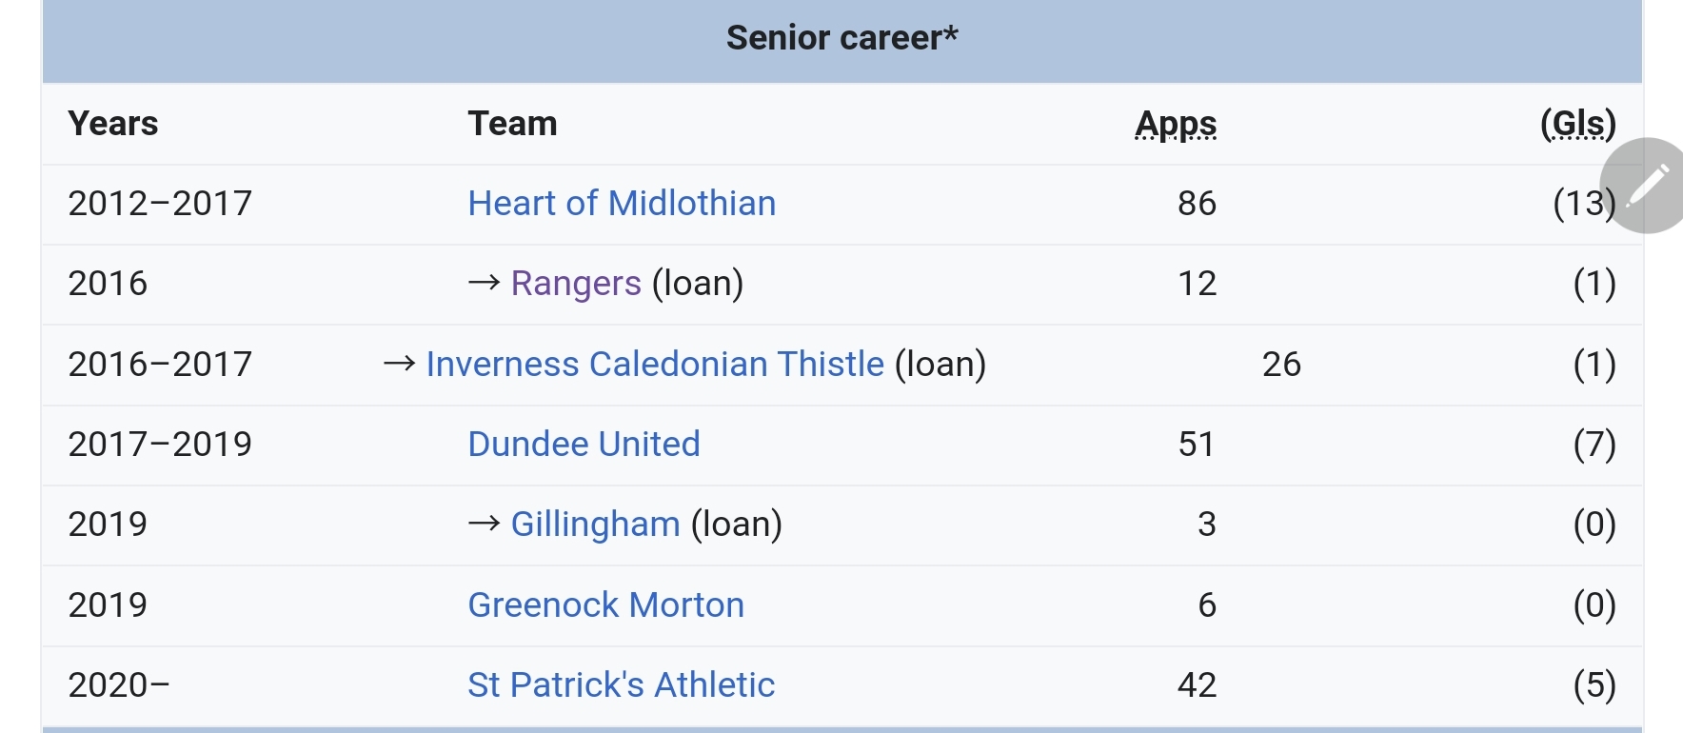Click the Senior career header
The image size is (1683, 733).
(x=841, y=38)
